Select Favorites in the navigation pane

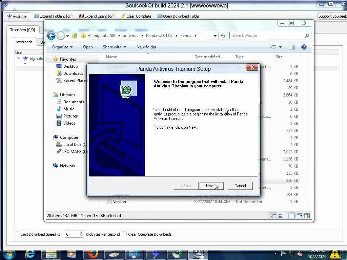(x=68, y=59)
